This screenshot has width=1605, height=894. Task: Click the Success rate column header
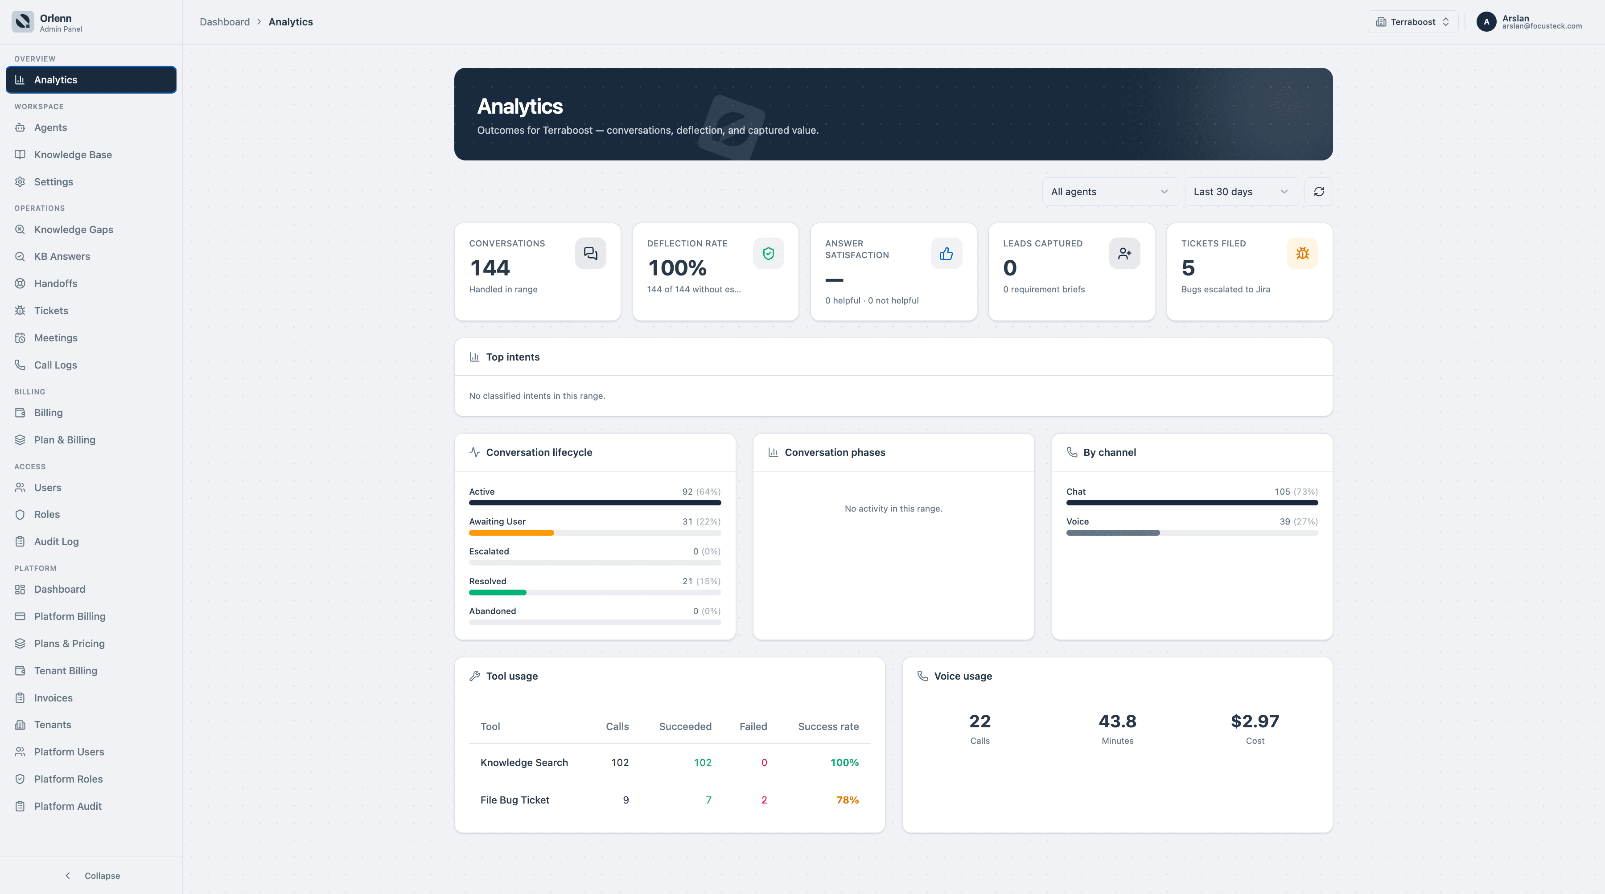[x=828, y=726]
